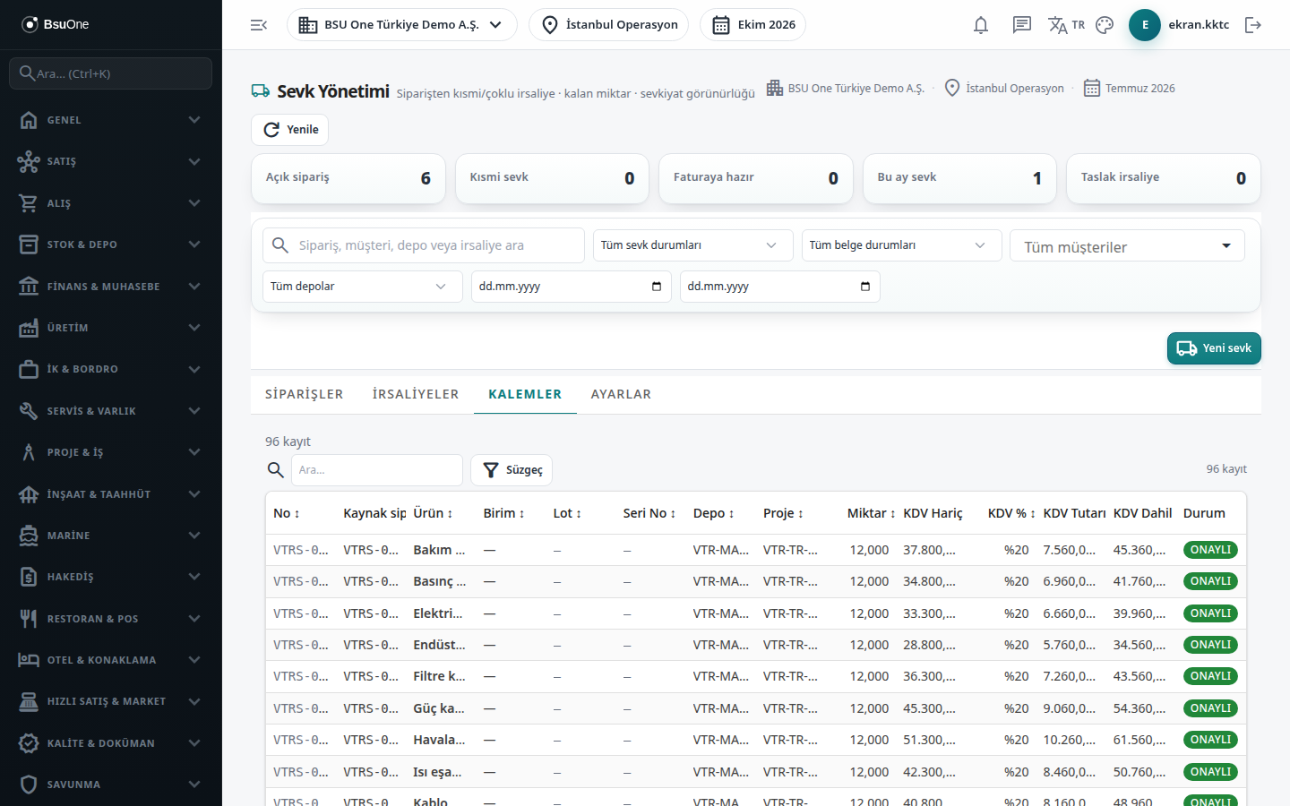
Task: Open Süzgeç filter button
Action: pos(512,470)
